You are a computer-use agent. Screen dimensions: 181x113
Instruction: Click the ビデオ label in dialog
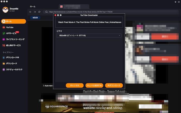tap(59, 31)
